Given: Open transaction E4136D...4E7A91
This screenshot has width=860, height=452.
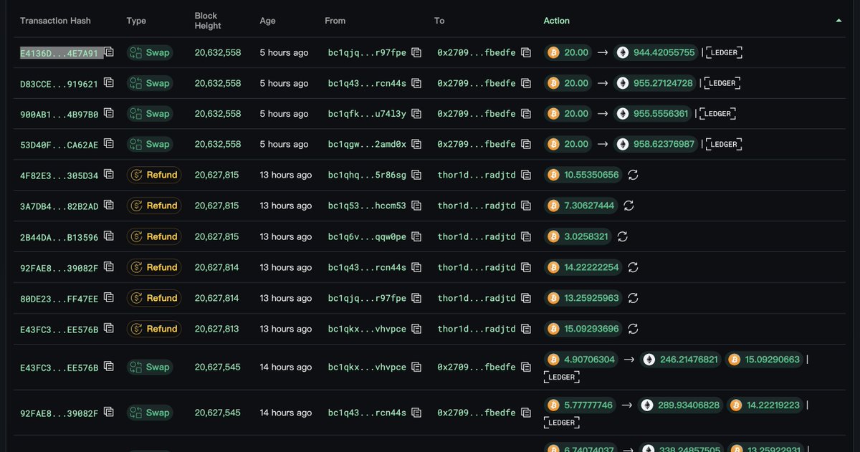Looking at the screenshot, I should (x=59, y=52).
